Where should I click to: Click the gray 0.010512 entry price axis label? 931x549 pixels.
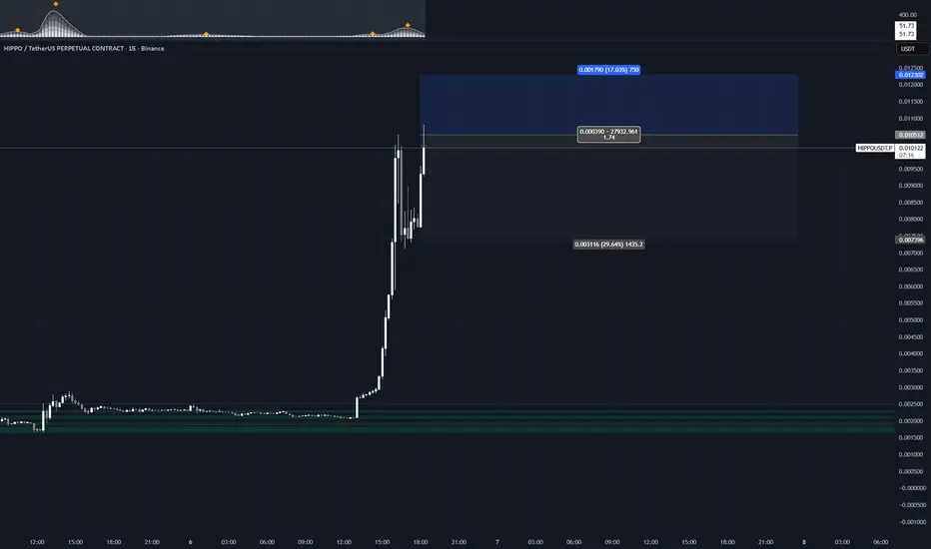[x=910, y=135]
